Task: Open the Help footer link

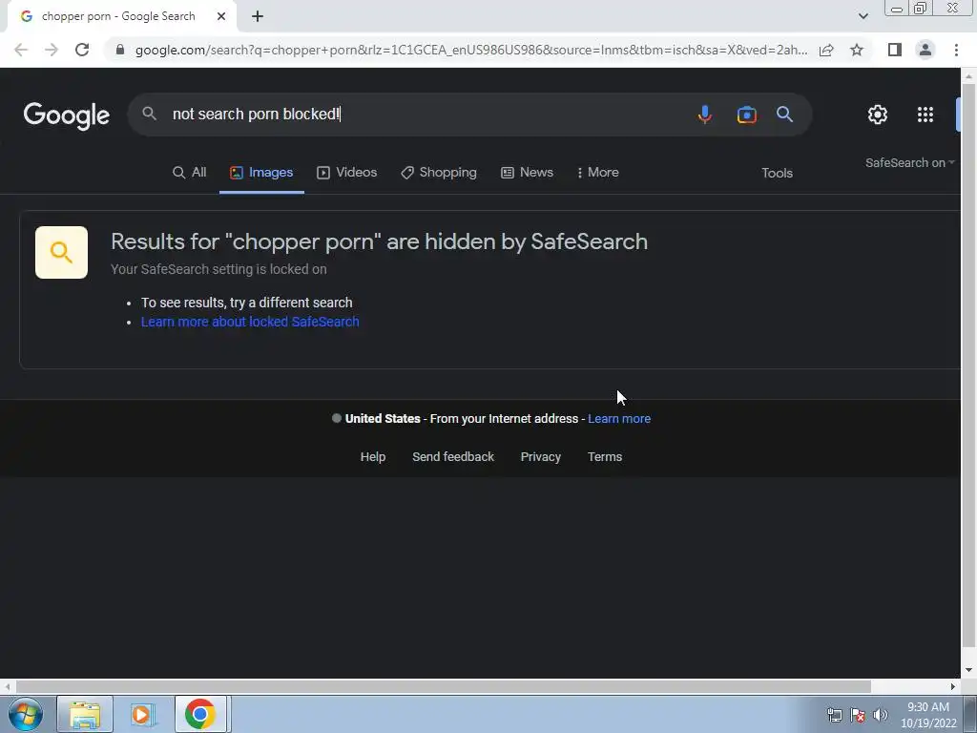Action: (x=373, y=457)
